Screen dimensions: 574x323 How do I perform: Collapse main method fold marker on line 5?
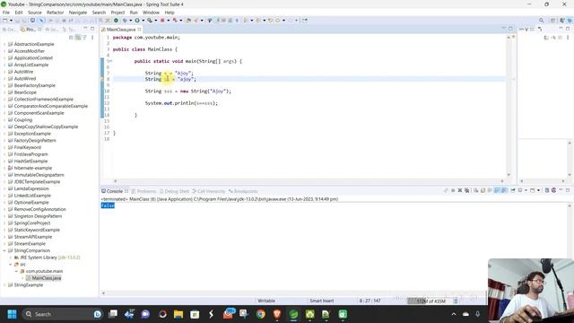click(x=110, y=61)
